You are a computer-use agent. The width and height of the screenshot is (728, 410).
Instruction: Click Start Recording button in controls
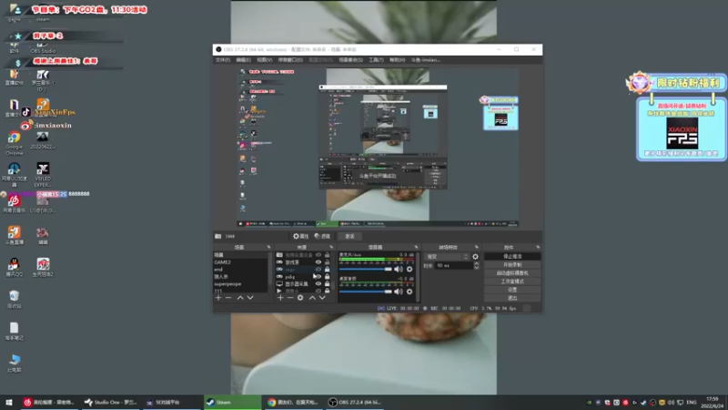point(512,264)
